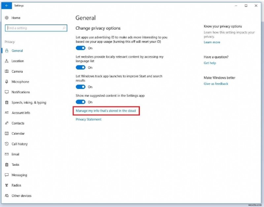View the Privacy Statement
The height and width of the screenshot is (207, 264).
click(88, 119)
